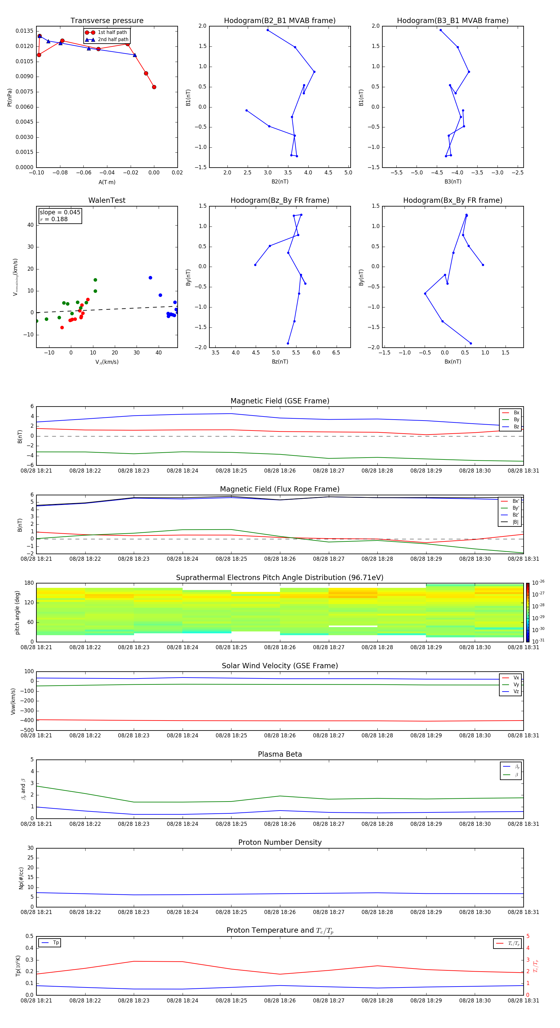
Task: Click the "r = 0.188" annotation
Action: (54, 219)
